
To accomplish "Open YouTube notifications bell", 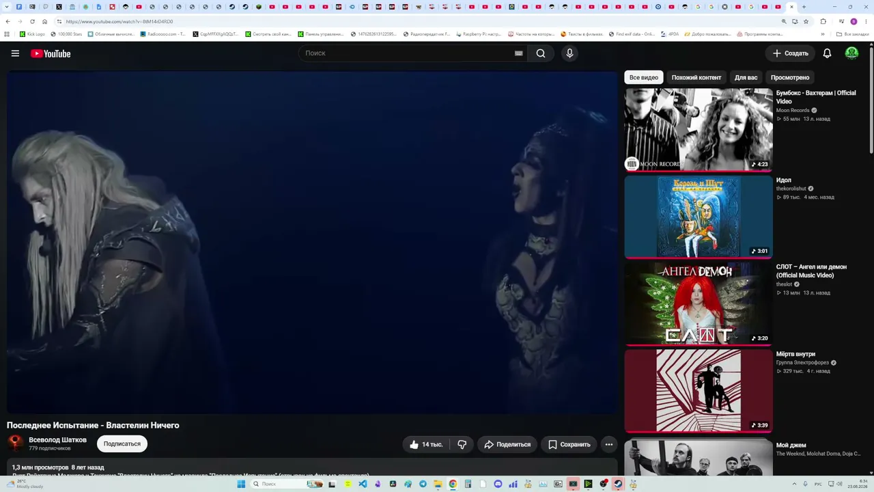I will [x=827, y=53].
